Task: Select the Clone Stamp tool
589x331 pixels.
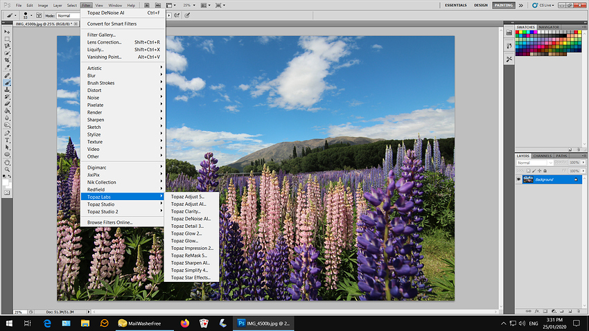Action: tap(8, 89)
